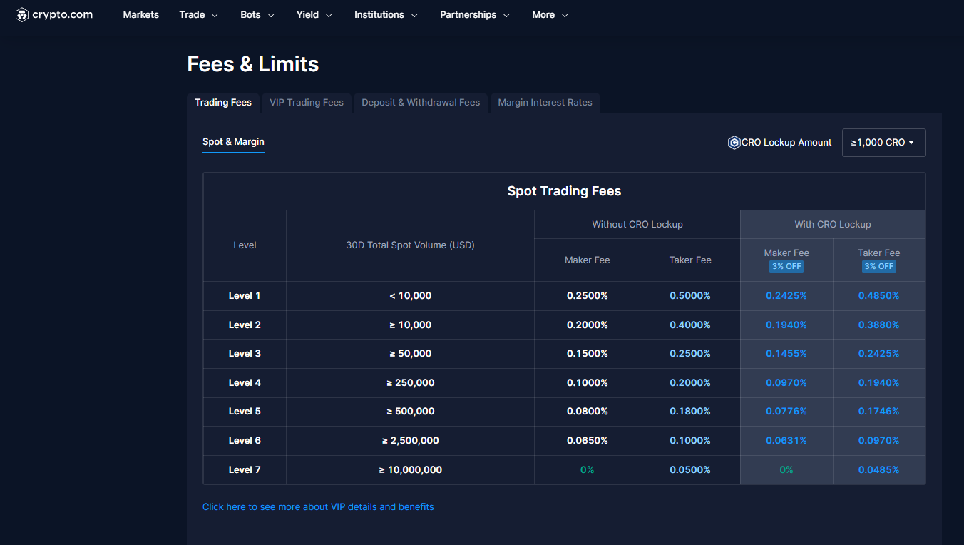
Task: Click the 0.1500% maker fee value
Action: pyautogui.click(x=588, y=353)
